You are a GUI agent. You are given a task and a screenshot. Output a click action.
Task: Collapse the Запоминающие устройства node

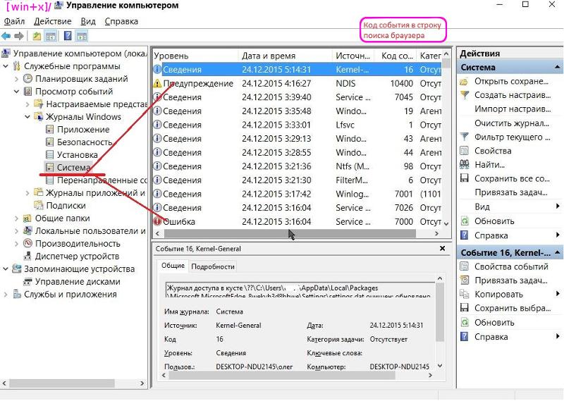point(6,269)
